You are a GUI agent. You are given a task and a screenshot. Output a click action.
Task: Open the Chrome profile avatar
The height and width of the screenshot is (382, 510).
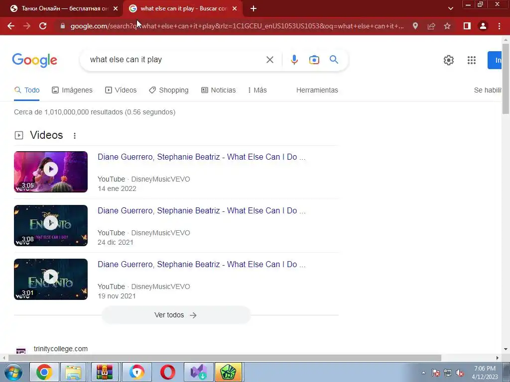[x=483, y=26]
